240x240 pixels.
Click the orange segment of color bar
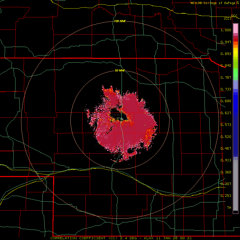coord(235,45)
